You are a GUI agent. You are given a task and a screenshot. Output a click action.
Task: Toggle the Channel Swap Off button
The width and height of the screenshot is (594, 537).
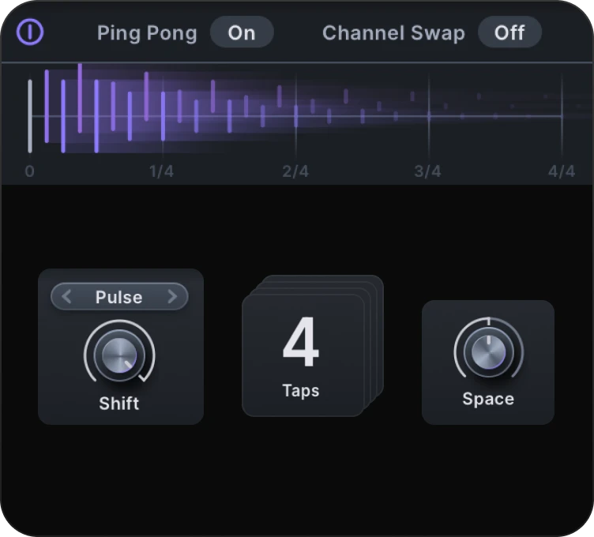pyautogui.click(x=509, y=32)
